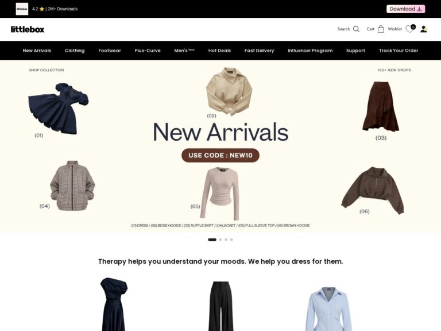Image resolution: width=441 pixels, height=331 pixels.
Task: Open the shopping cart bag icon
Action: 381,29
